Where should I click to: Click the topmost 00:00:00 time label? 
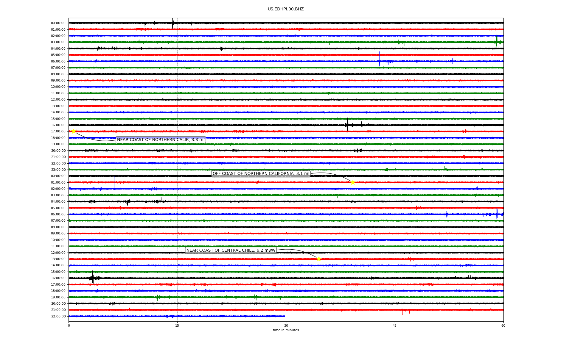58,23
